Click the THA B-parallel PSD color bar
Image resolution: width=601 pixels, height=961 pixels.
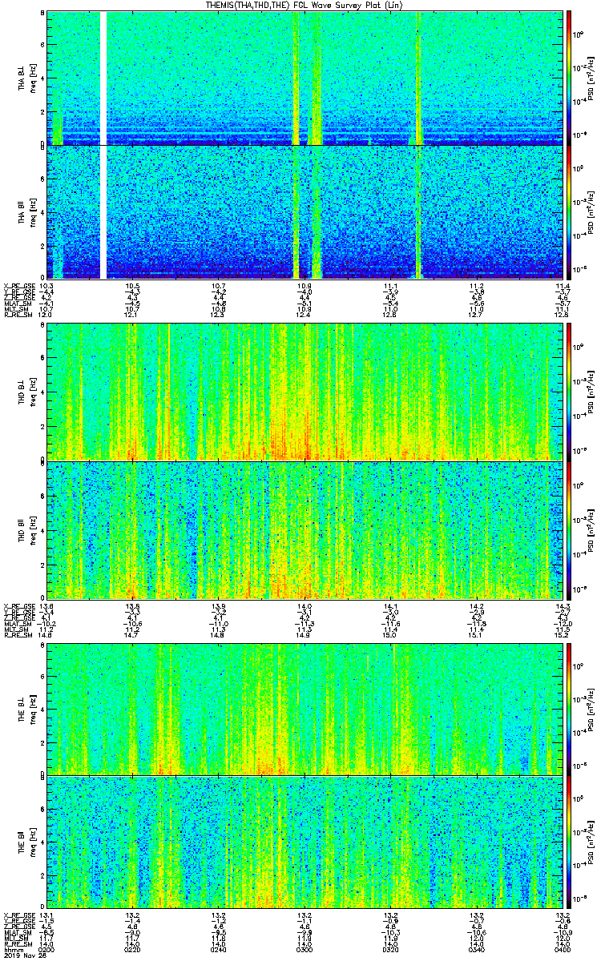tap(569, 212)
